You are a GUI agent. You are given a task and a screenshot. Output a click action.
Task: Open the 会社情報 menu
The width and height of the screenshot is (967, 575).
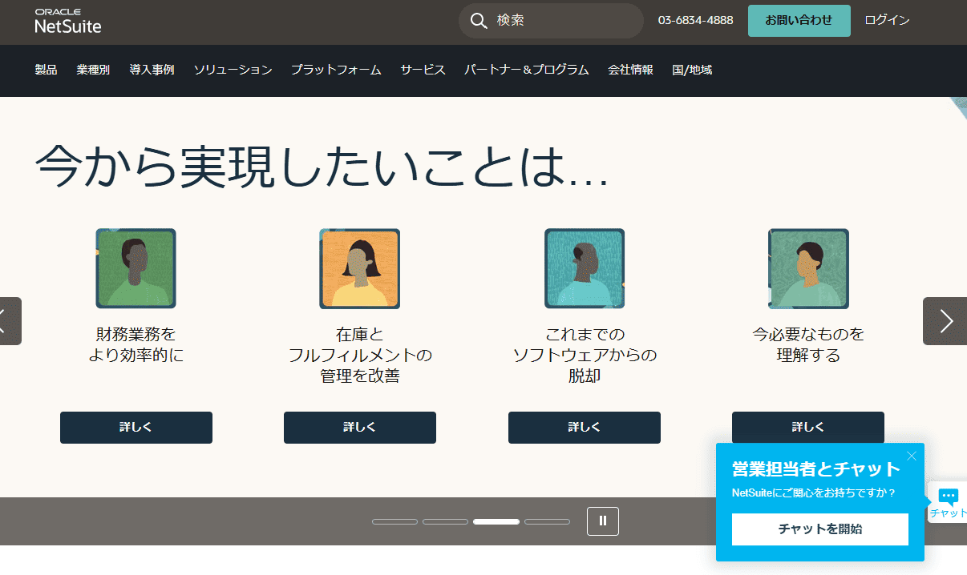pyautogui.click(x=630, y=70)
